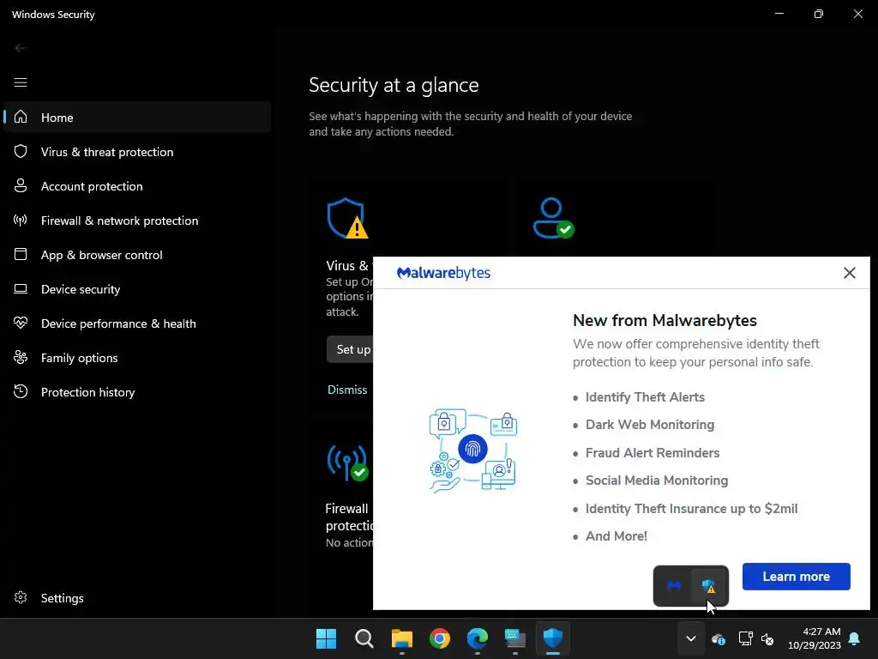This screenshot has width=878, height=659.
Task: Click the Home house icon
Action: pos(21,117)
